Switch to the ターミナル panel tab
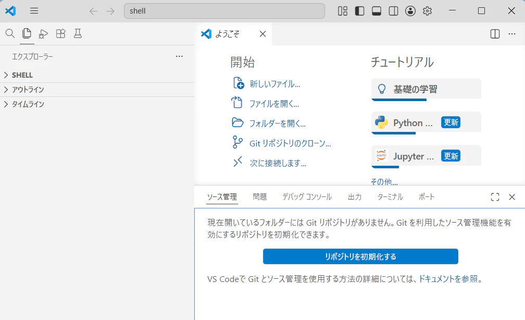525x320 pixels. click(x=390, y=196)
